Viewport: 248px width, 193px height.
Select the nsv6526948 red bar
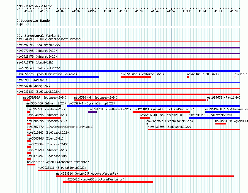pos(145,118)
